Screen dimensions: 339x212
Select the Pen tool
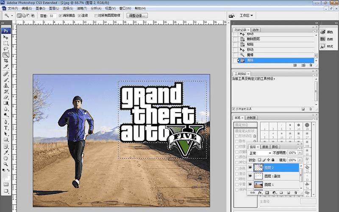[6, 122]
